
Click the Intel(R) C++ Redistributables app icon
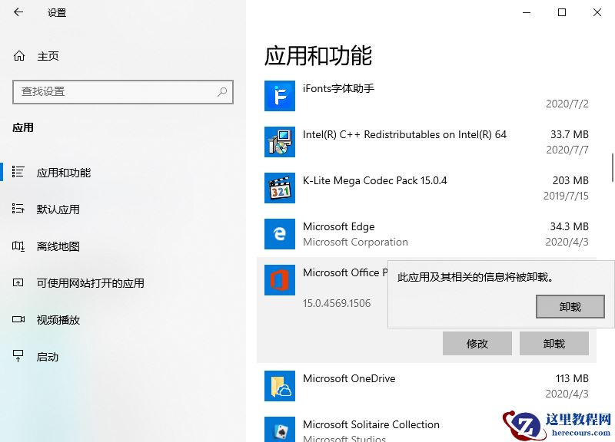pos(279,142)
